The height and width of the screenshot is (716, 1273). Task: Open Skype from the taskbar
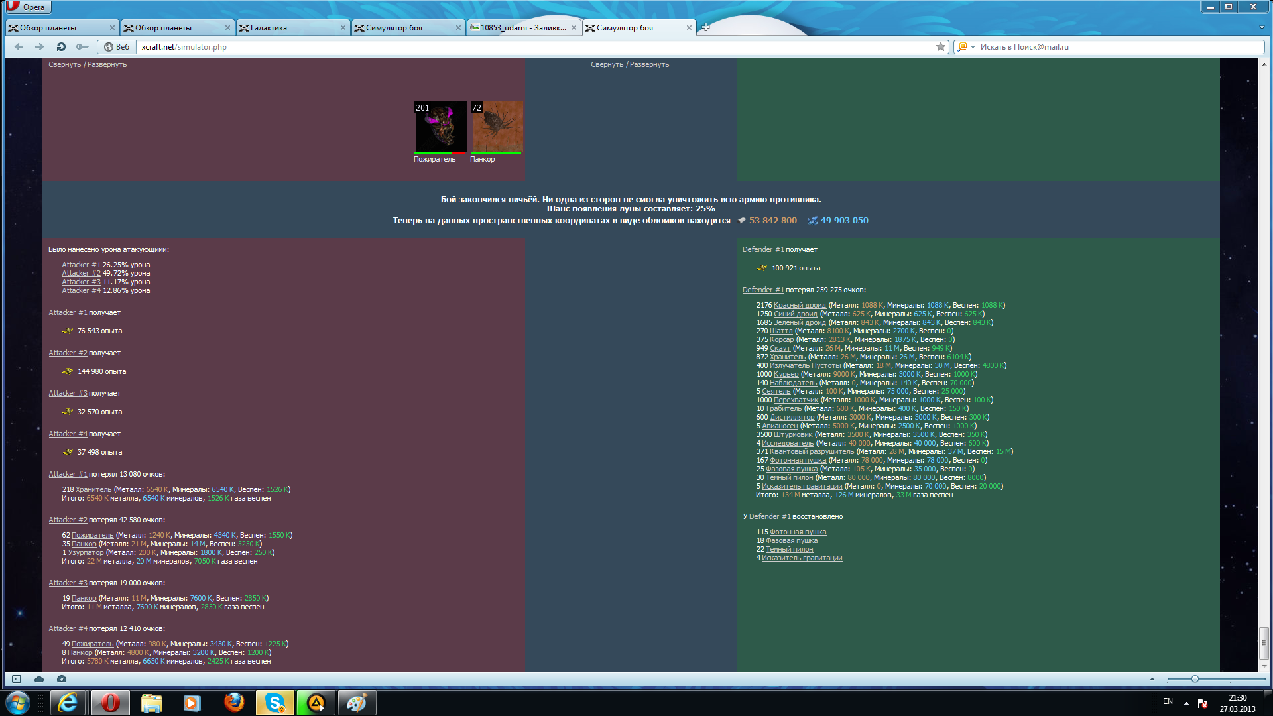(274, 703)
